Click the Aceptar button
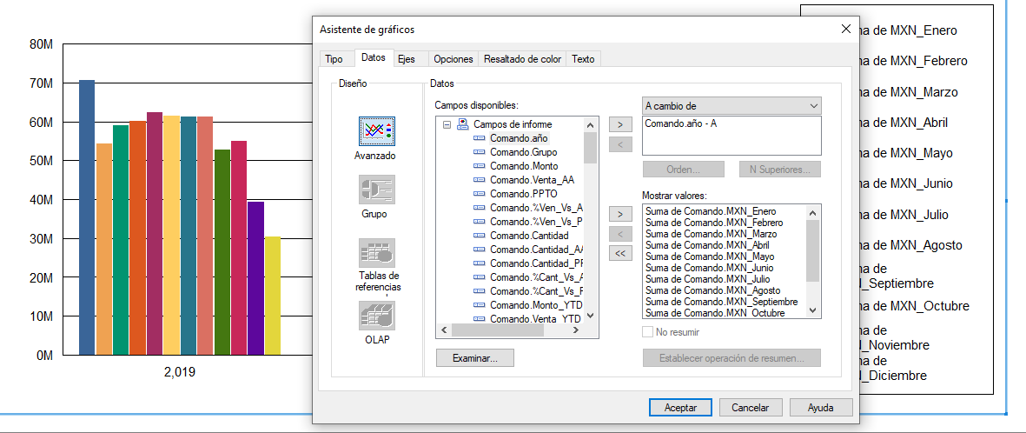The height and width of the screenshot is (433, 1026). pyautogui.click(x=680, y=407)
